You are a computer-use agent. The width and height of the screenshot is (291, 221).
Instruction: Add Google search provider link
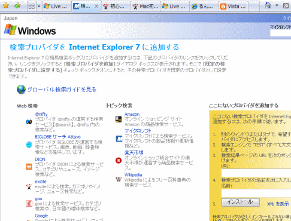[41, 216]
